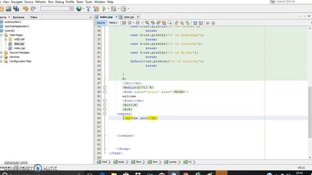This screenshot has width=312, height=175.
Task: Open the Window menu
Action: tap(99, 2)
